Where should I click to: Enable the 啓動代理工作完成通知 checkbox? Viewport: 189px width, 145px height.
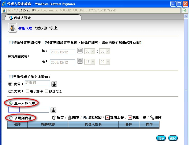point(11,77)
